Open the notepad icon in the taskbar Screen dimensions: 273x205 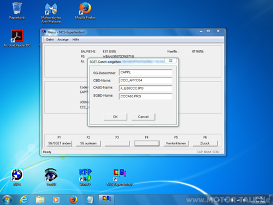pos(90,200)
